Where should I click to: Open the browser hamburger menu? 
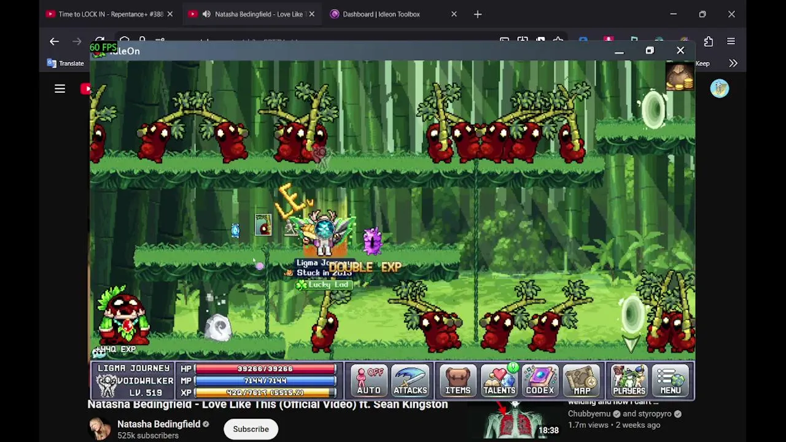[731, 41]
